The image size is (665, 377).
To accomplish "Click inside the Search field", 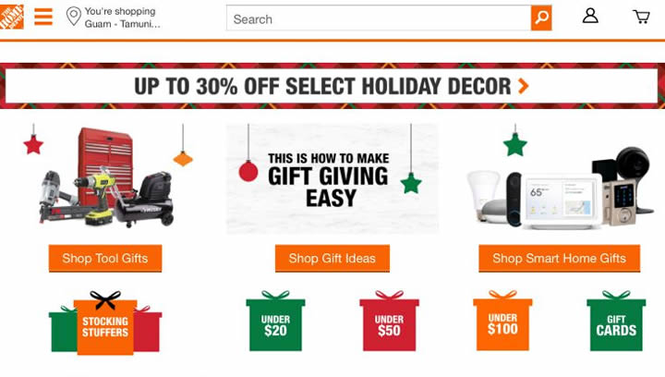I will coord(379,18).
